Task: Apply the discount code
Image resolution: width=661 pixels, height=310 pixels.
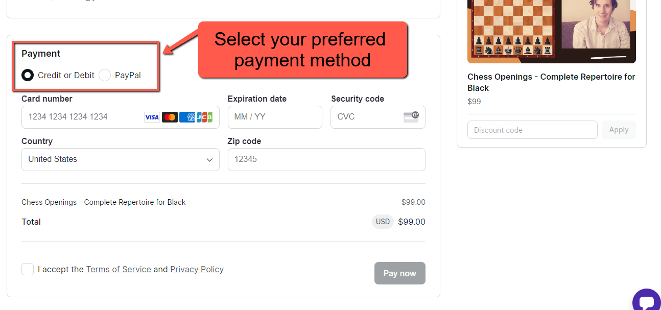Action: click(x=619, y=130)
